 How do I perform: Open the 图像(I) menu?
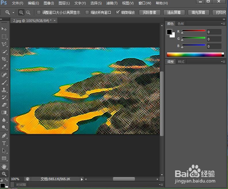point(49,3)
